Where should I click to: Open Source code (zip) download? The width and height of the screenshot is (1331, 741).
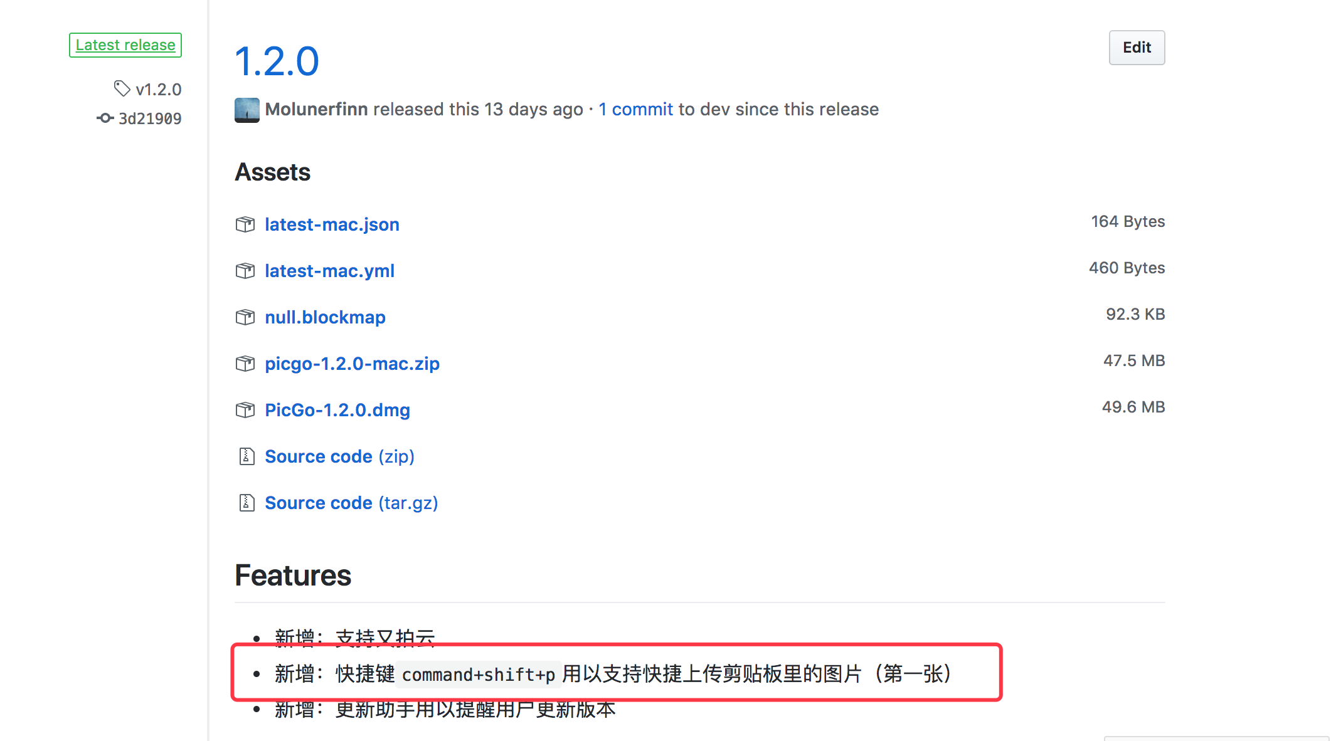[339, 456]
